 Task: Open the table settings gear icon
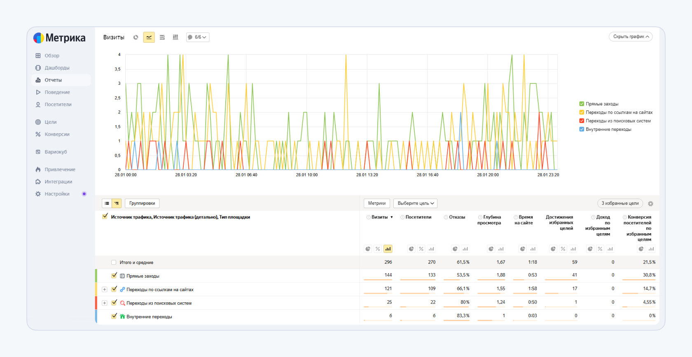pos(651,204)
